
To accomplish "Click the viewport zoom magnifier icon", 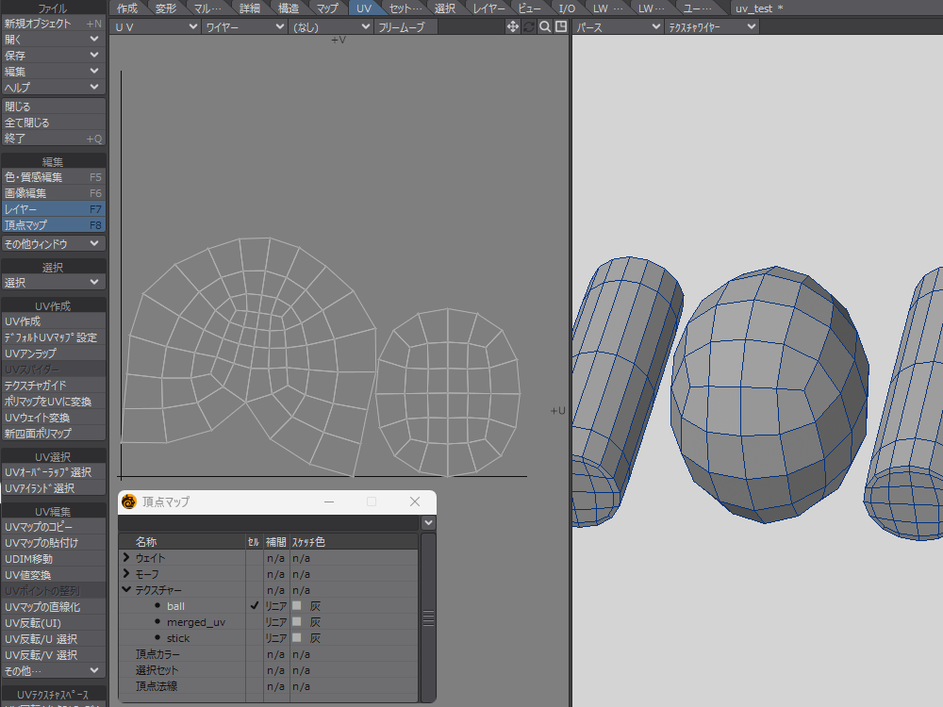I will pyautogui.click(x=545, y=27).
